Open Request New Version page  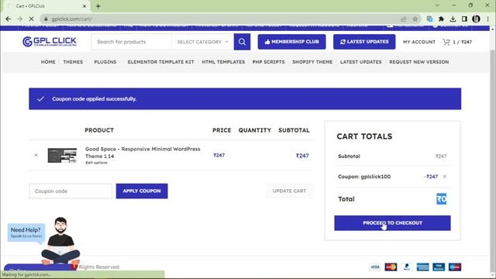click(419, 62)
